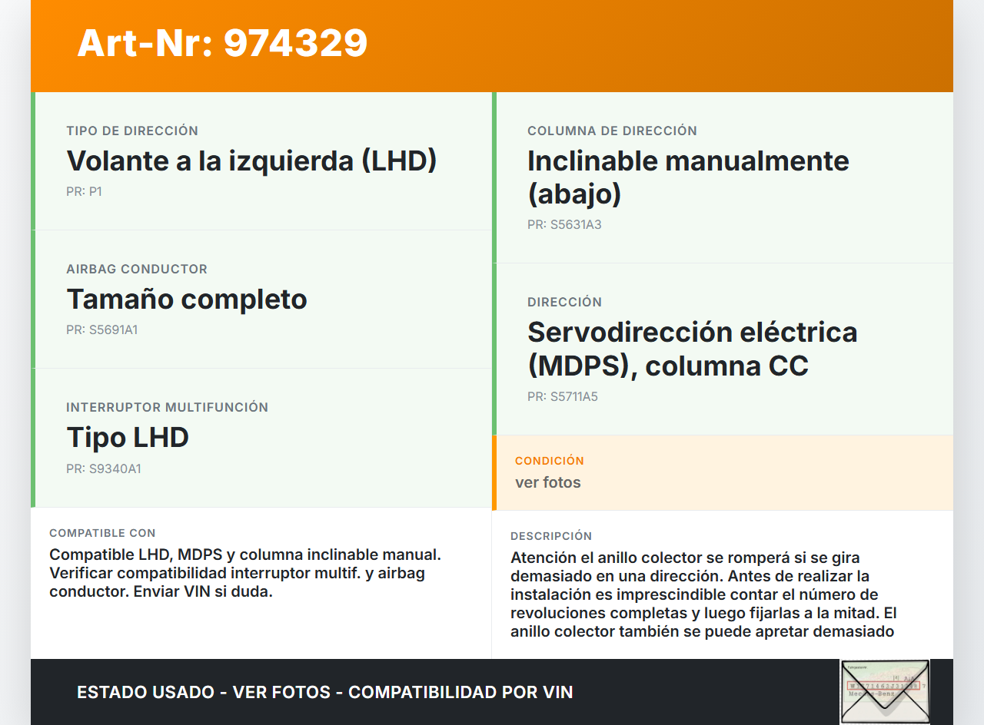Click the 'PR: S5631A3' code
This screenshot has height=725, width=984.
click(x=564, y=225)
